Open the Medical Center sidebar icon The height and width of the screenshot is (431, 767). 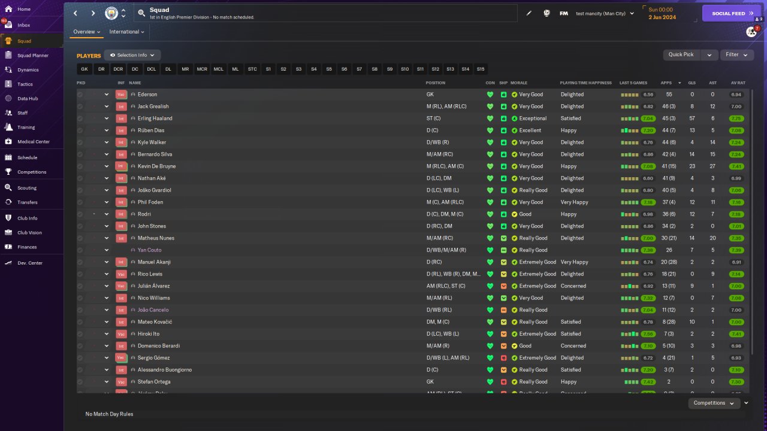(8, 142)
